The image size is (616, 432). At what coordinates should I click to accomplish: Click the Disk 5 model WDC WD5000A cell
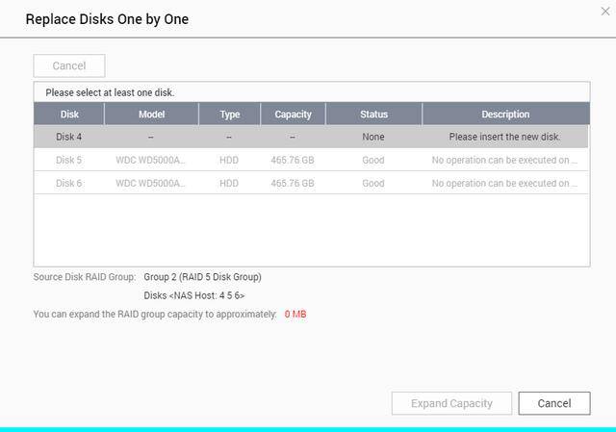point(151,160)
